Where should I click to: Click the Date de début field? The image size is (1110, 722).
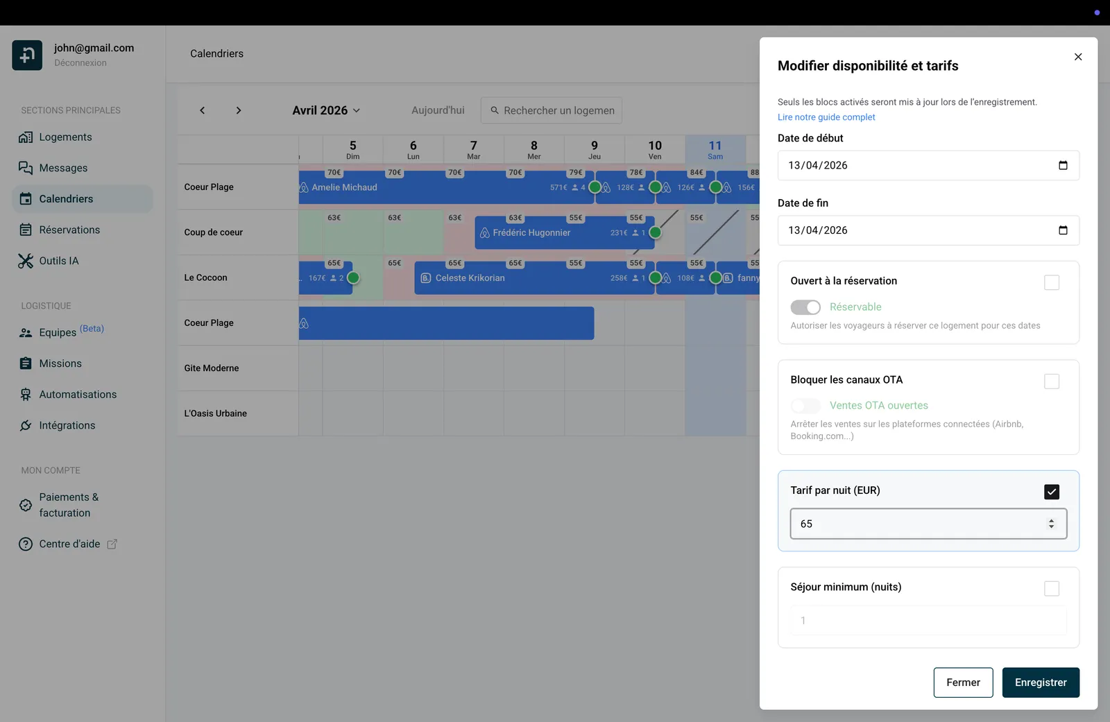click(928, 165)
